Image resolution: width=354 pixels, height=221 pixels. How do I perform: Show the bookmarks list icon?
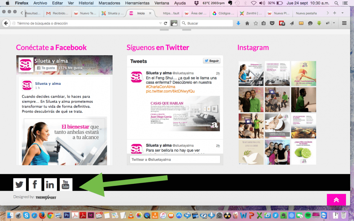coord(264,23)
